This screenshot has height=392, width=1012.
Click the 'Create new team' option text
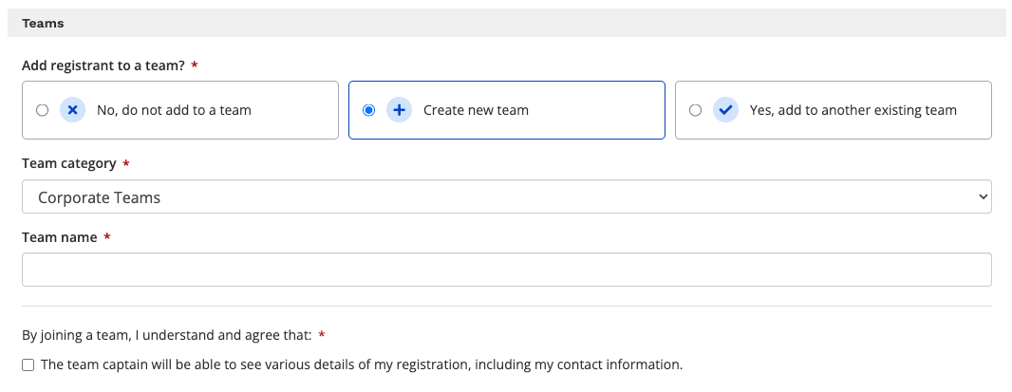tap(476, 110)
